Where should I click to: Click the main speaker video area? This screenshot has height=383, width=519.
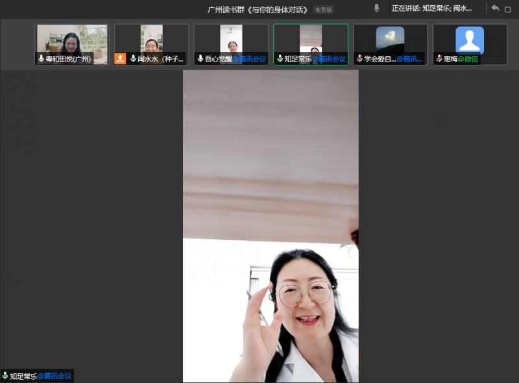(271, 227)
